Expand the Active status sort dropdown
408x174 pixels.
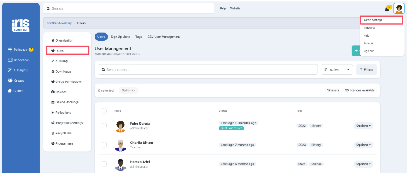[337, 70]
